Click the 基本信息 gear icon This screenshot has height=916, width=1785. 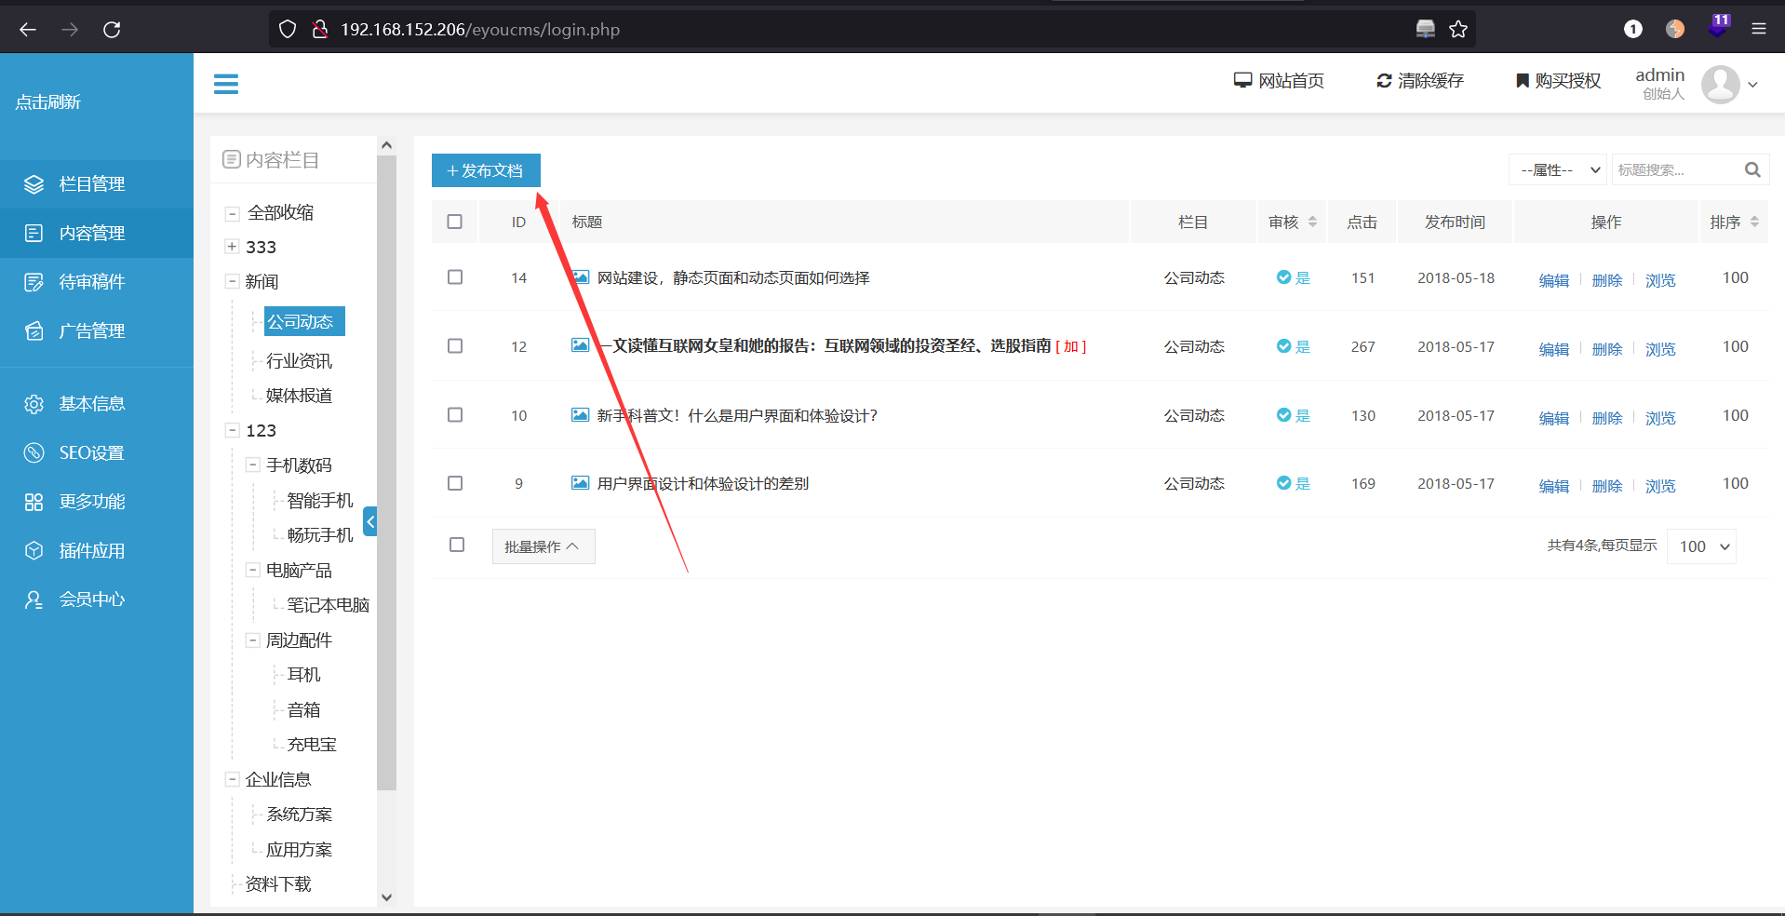[34, 404]
